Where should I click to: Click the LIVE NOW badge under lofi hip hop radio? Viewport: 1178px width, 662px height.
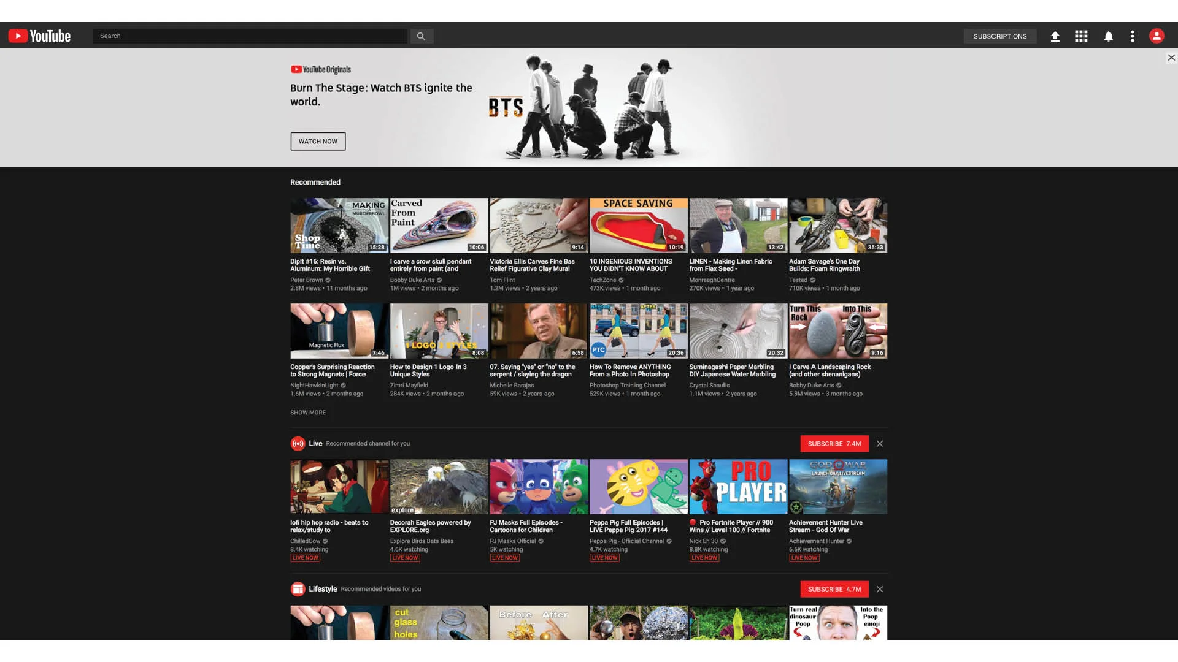[306, 558]
